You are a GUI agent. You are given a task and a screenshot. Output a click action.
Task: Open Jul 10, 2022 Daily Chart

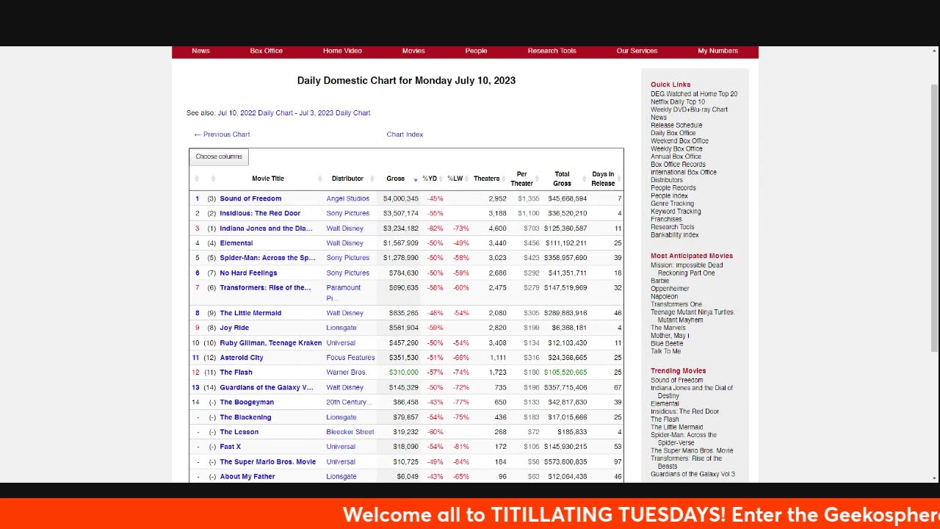[x=255, y=113]
